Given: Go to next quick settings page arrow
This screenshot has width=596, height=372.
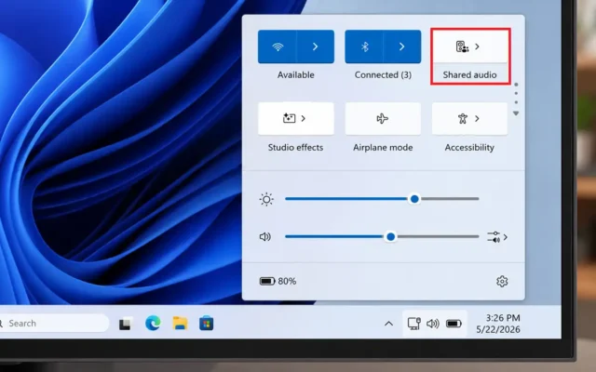Looking at the screenshot, I should pos(516,113).
